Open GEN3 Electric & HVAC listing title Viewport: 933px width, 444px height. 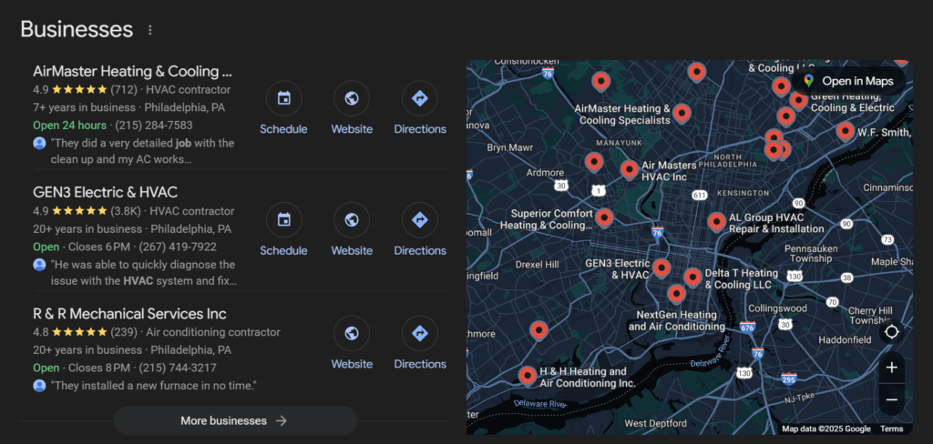(106, 193)
